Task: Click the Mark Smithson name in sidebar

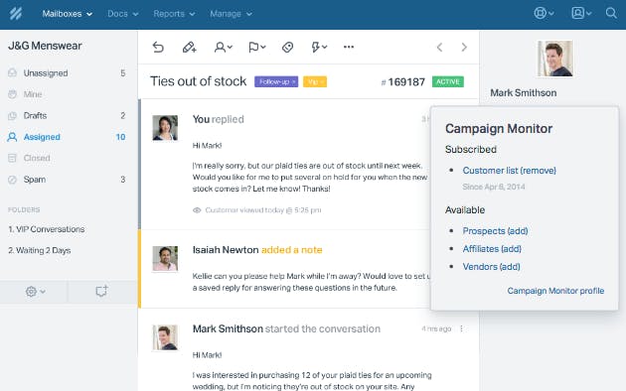Action: [524, 93]
